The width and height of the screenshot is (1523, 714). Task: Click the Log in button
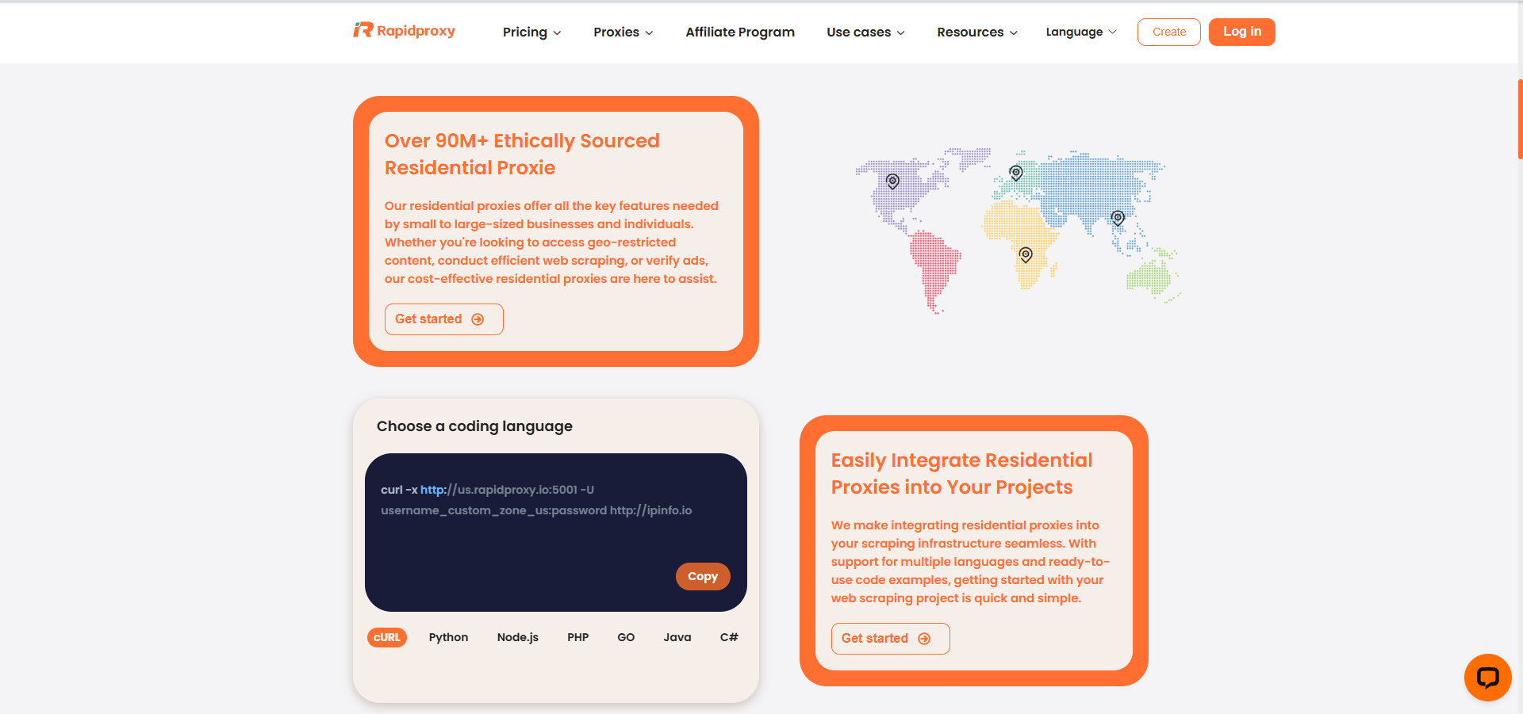1241,32
